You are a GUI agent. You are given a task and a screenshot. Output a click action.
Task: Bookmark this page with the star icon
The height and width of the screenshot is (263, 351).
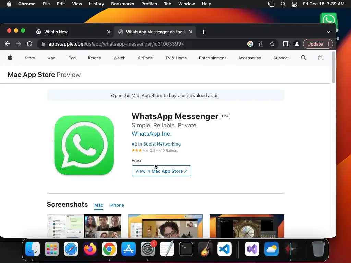tap(272, 44)
